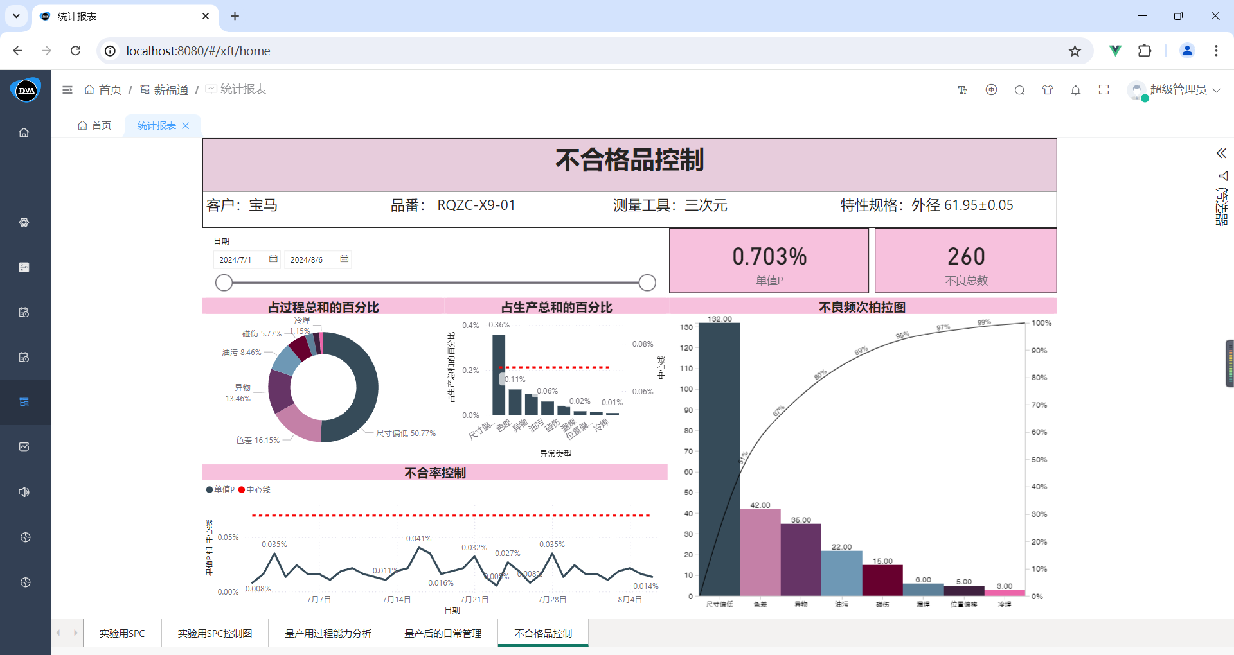Open calendar picker for end date 2024/8/6
The height and width of the screenshot is (655, 1234).
click(344, 259)
